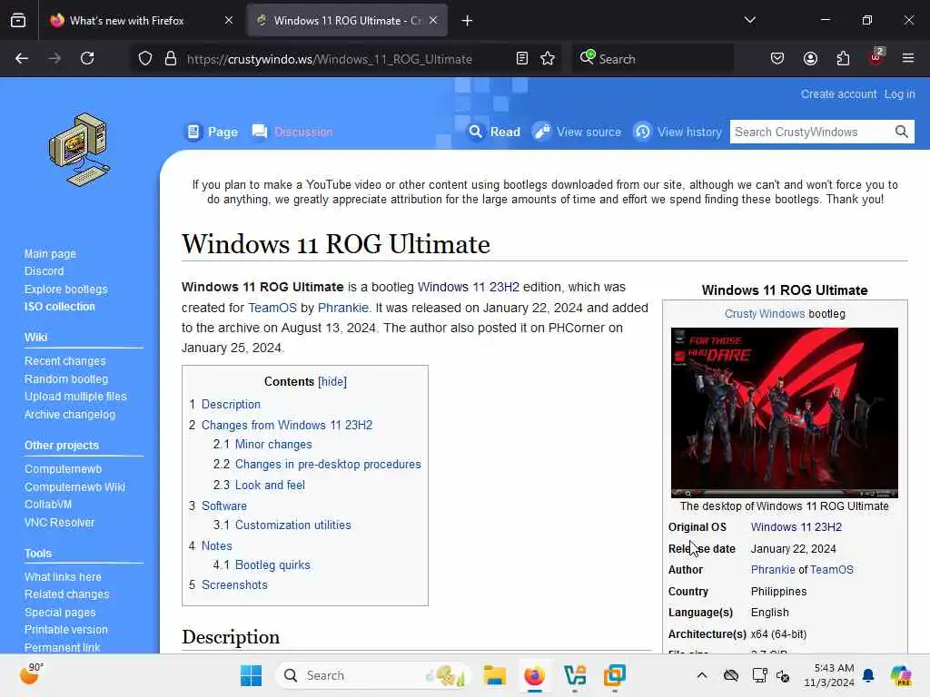Screen dimensions: 930x697
Task: Jump to 'Bootleg quirks' contents entry
Action: tap(272, 564)
